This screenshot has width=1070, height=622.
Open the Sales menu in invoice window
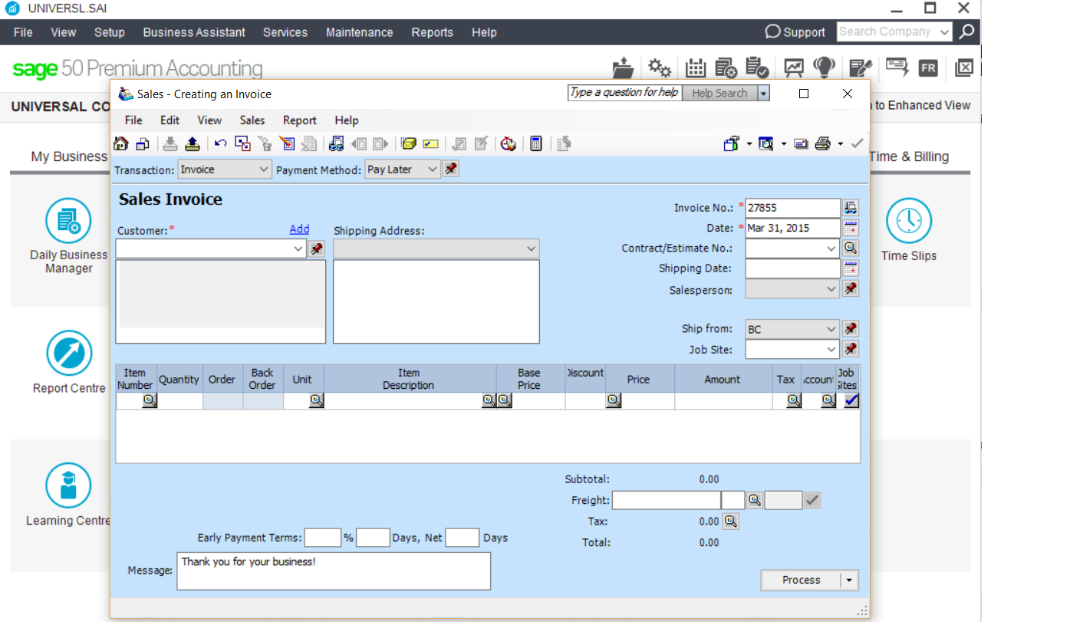tap(252, 120)
